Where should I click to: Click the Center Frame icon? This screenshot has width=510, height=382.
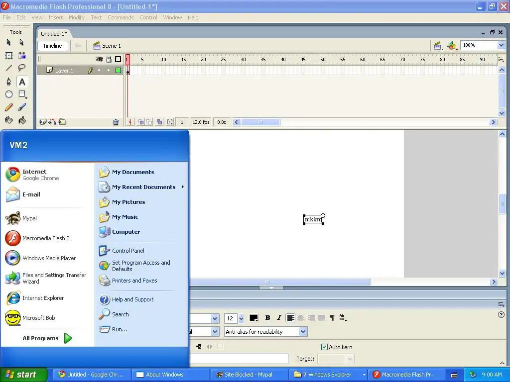point(130,122)
